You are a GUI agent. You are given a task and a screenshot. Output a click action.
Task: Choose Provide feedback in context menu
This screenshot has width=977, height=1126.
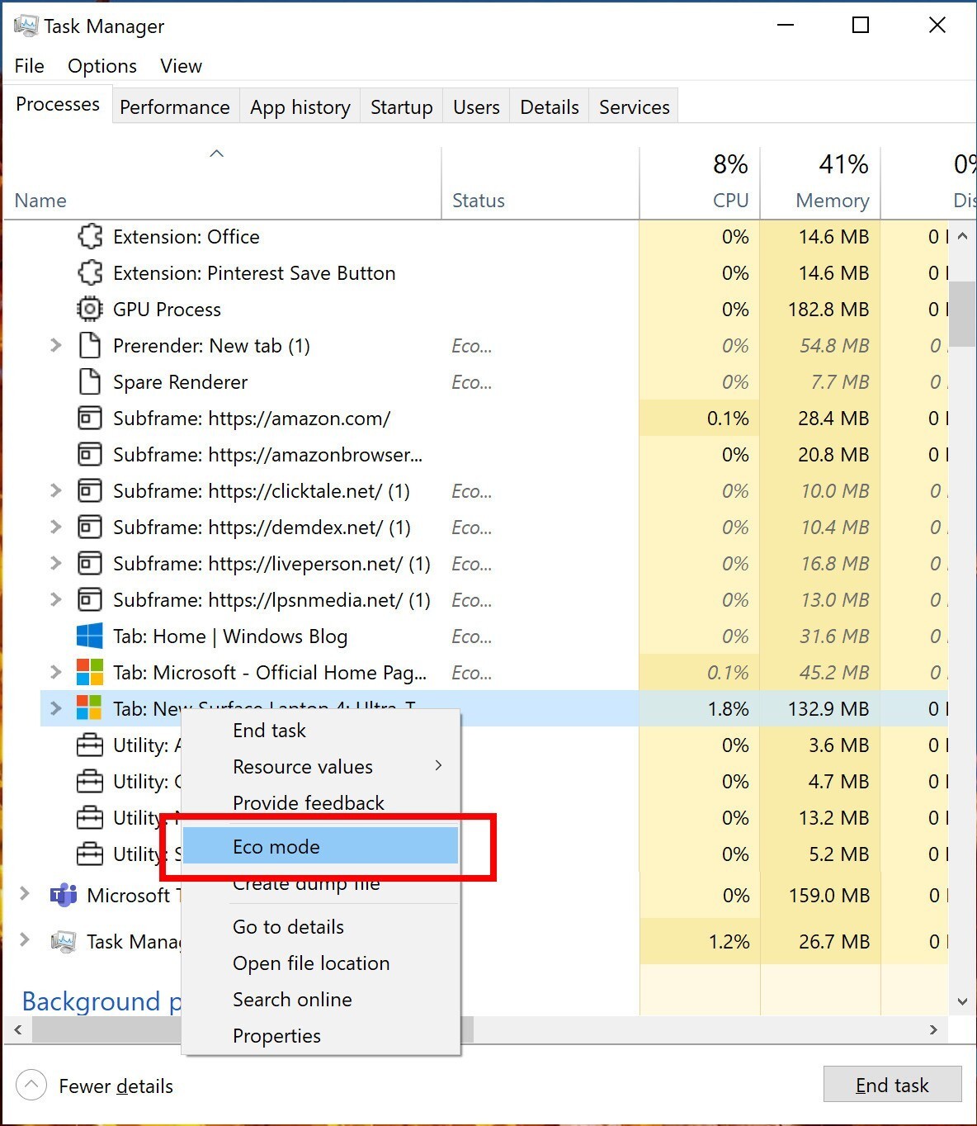pos(320,803)
